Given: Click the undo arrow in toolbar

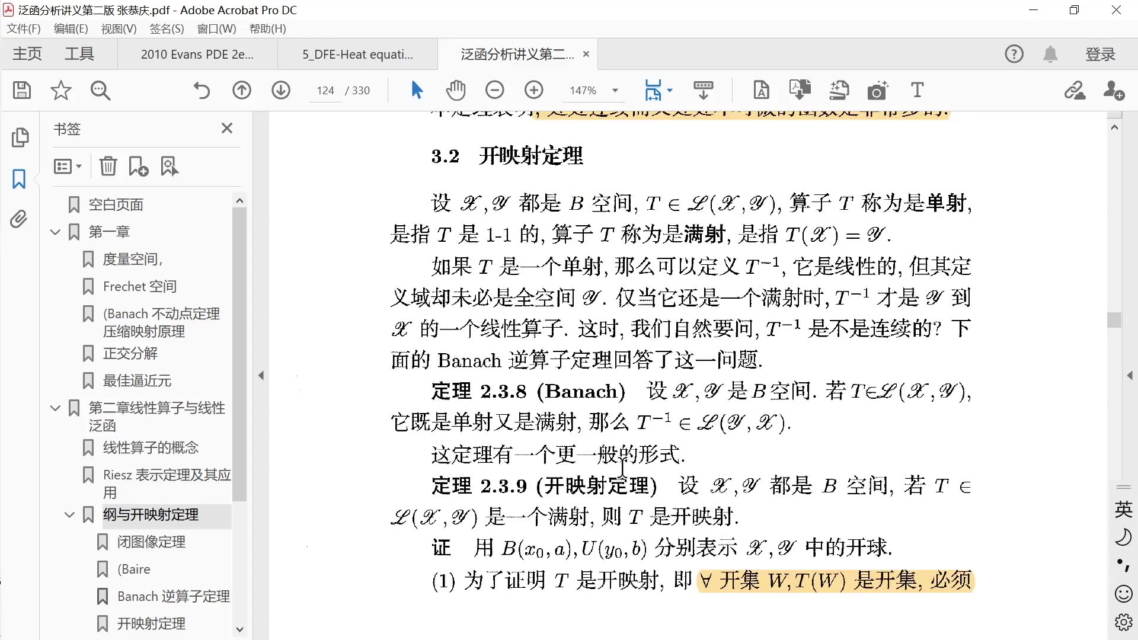Looking at the screenshot, I should point(202,90).
